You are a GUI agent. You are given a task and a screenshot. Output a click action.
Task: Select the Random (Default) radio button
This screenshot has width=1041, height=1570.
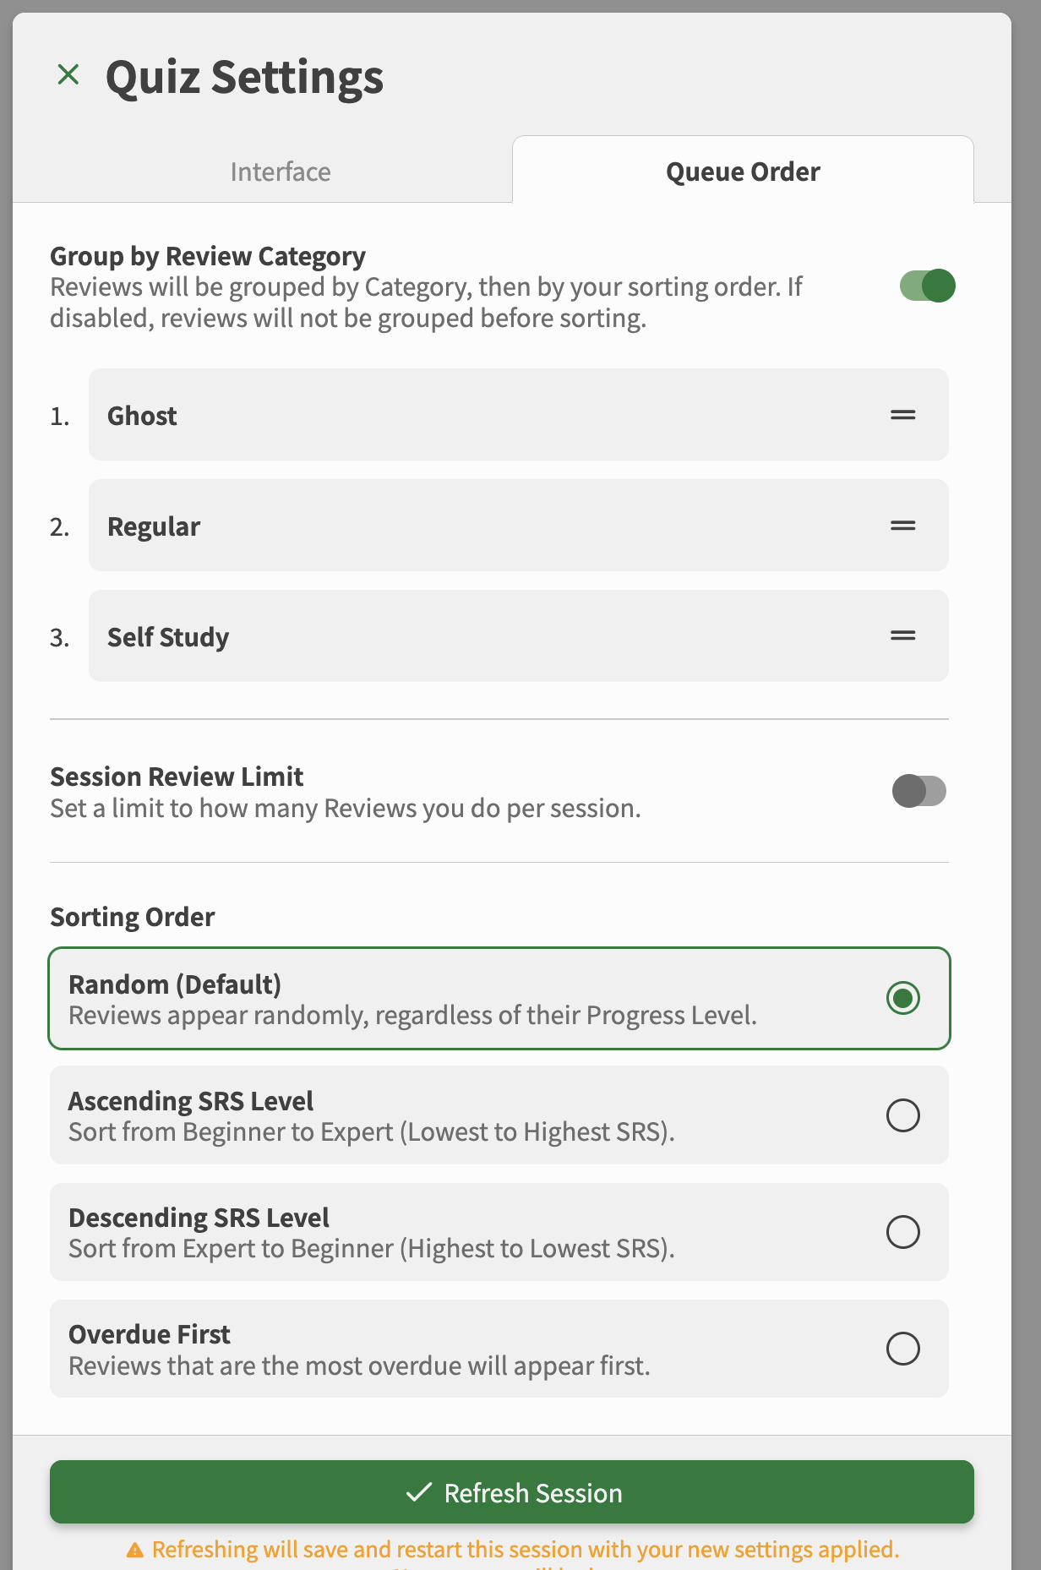(902, 998)
